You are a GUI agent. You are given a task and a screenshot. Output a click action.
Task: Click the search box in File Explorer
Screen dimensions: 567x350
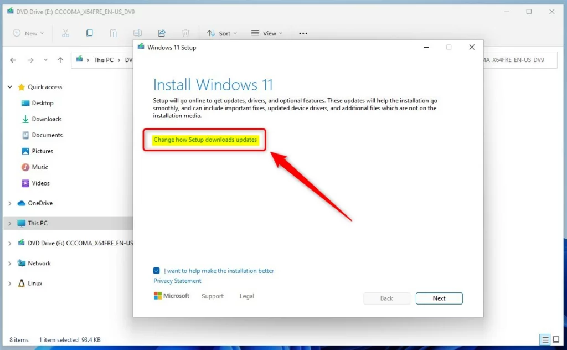pyautogui.click(x=520, y=60)
